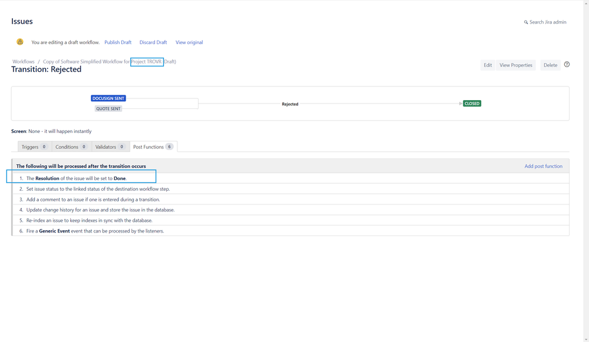This screenshot has width=589, height=342.
Task: Select the Resolution set to Done post function
Action: click(290, 178)
